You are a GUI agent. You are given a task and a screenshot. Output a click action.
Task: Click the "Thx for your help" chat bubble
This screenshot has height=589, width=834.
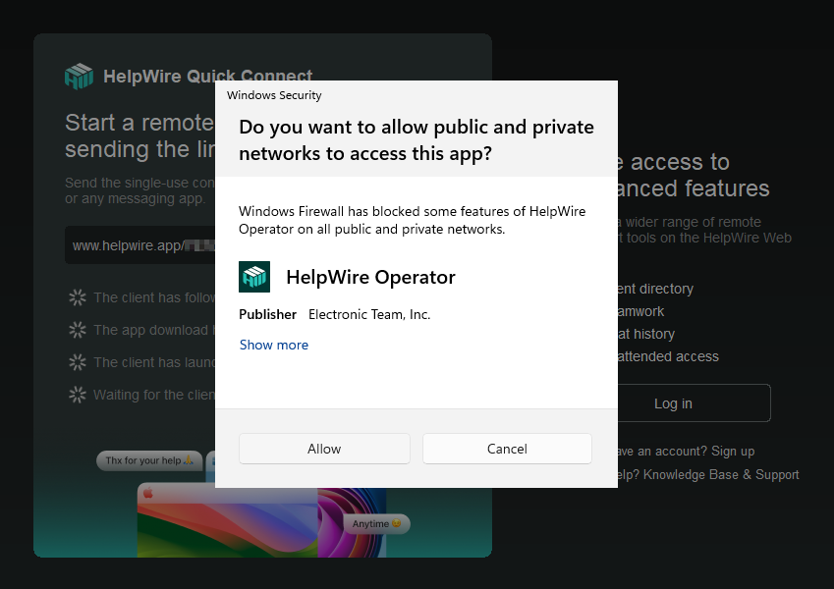149,460
